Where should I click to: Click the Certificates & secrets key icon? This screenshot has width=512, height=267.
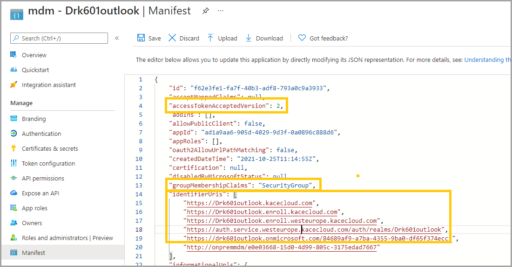tap(13, 148)
